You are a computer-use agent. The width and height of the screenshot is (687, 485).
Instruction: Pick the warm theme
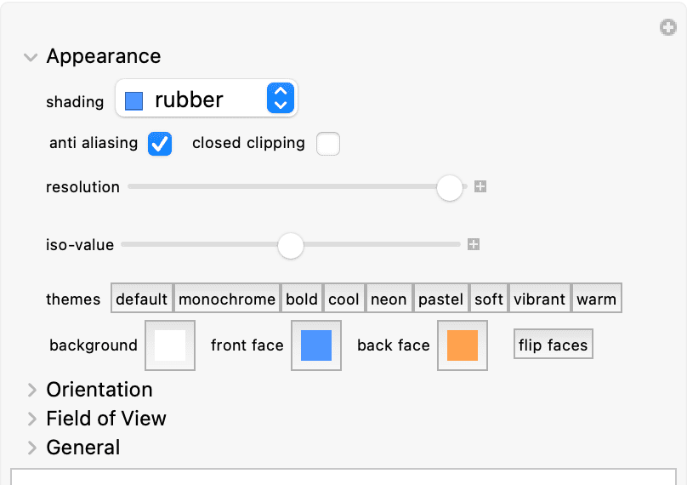pyautogui.click(x=596, y=298)
